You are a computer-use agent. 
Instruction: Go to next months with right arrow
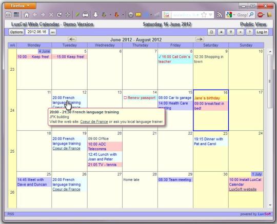[x=200, y=39]
